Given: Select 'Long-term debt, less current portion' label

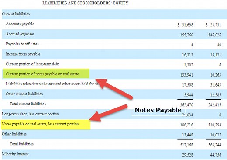Looking at the screenshot, I should coord(31,114).
